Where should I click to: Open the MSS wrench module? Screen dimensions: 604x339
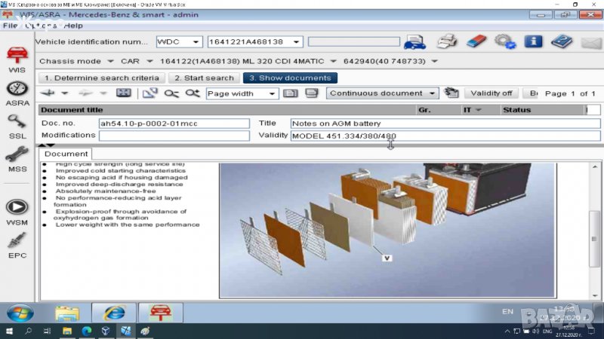(x=17, y=160)
